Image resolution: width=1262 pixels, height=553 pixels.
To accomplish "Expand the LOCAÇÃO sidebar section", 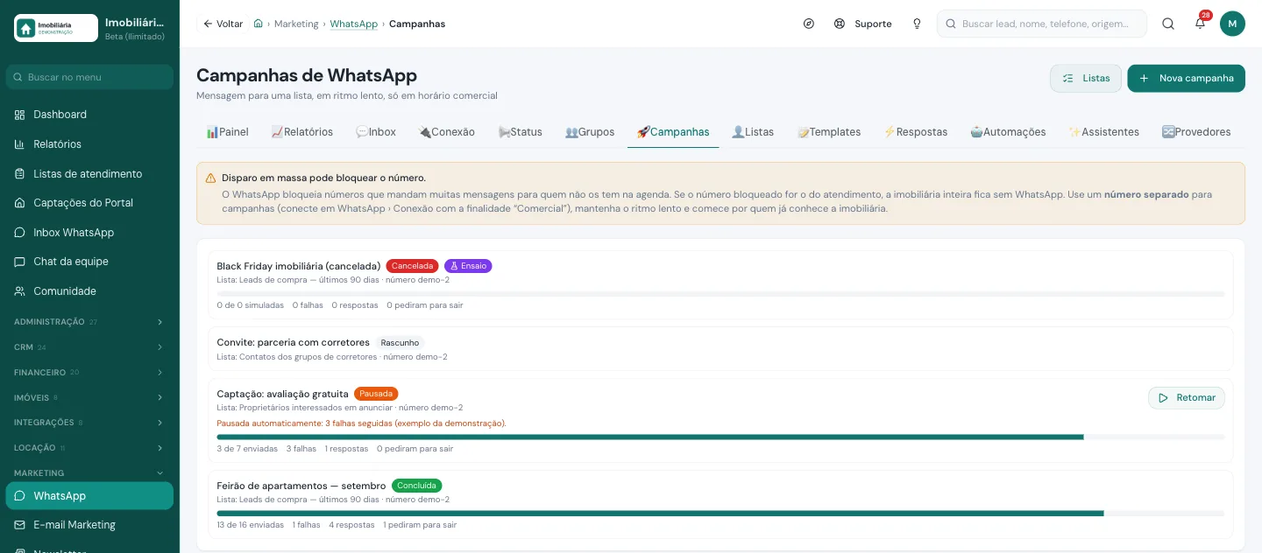I will point(89,448).
